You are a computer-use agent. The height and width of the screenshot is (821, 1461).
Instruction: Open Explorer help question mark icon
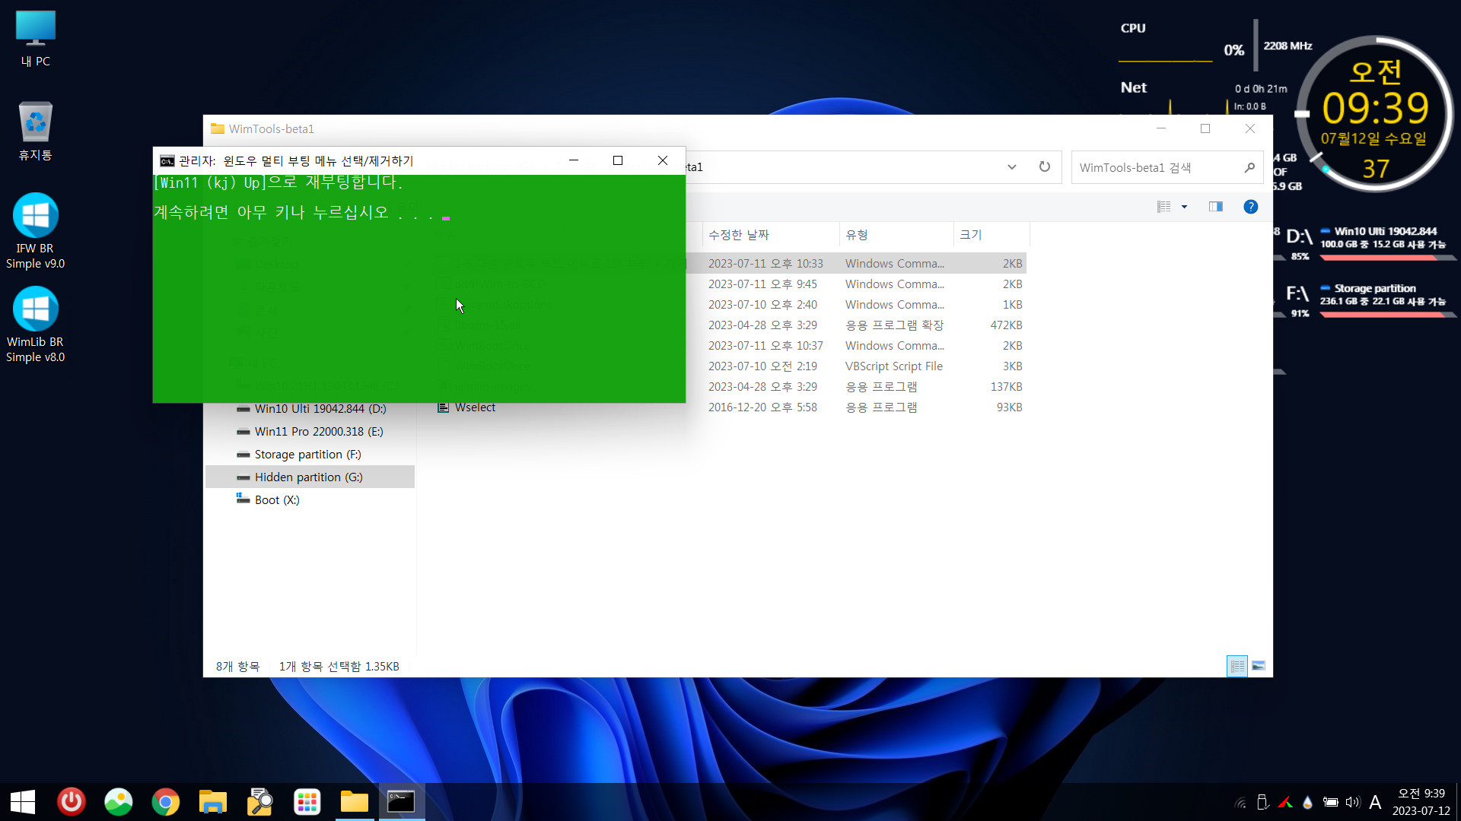click(x=1250, y=207)
